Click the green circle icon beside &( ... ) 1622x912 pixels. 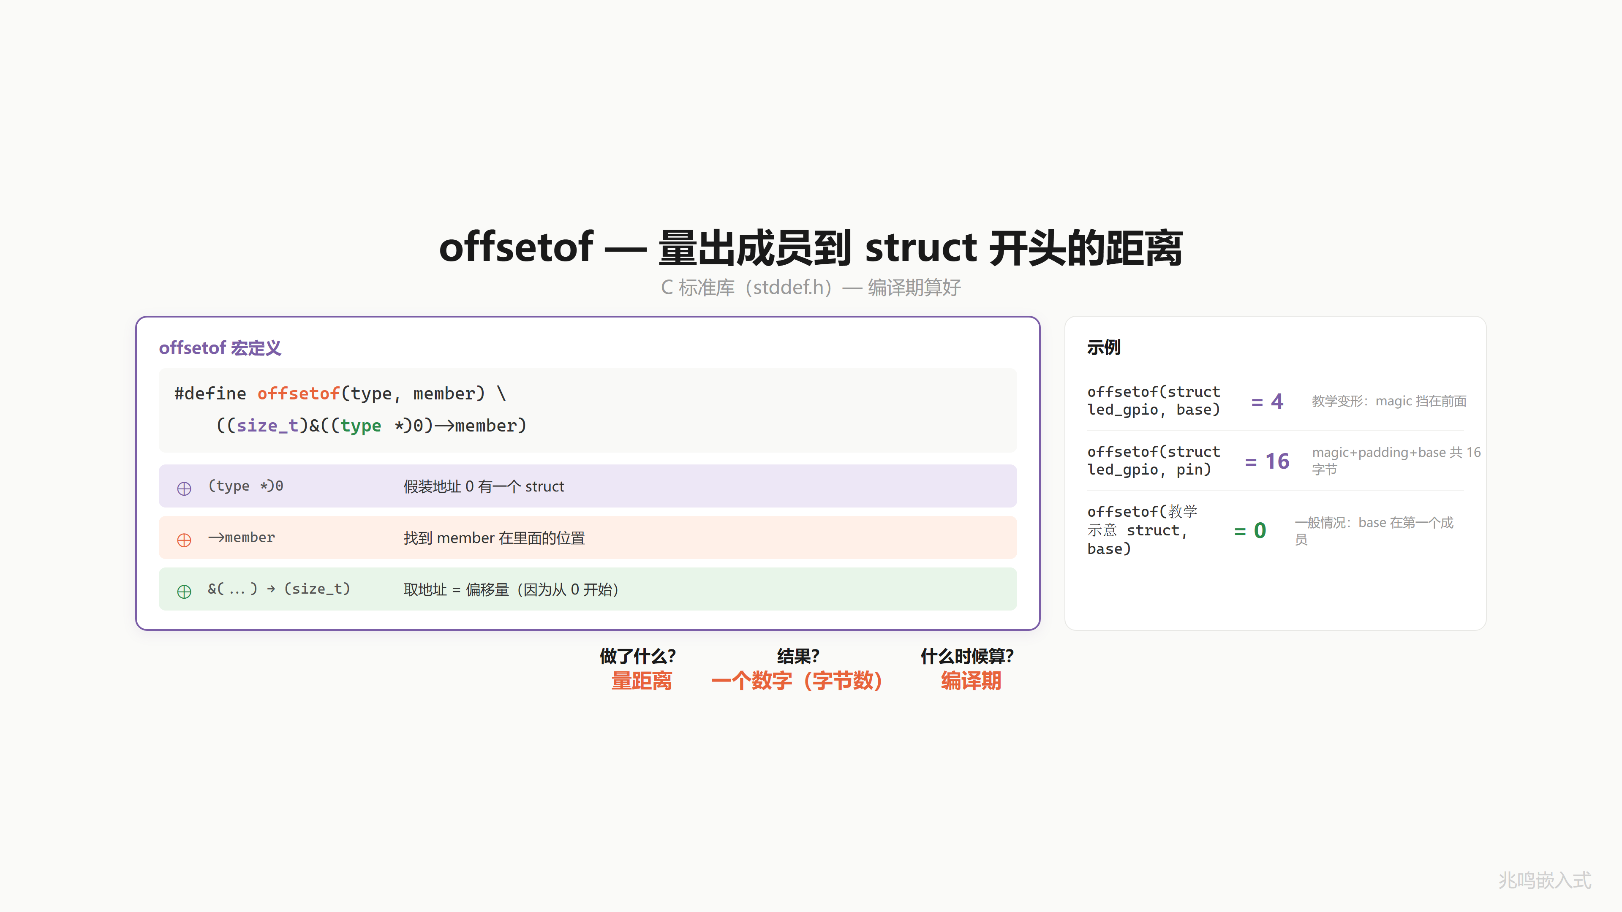click(184, 592)
